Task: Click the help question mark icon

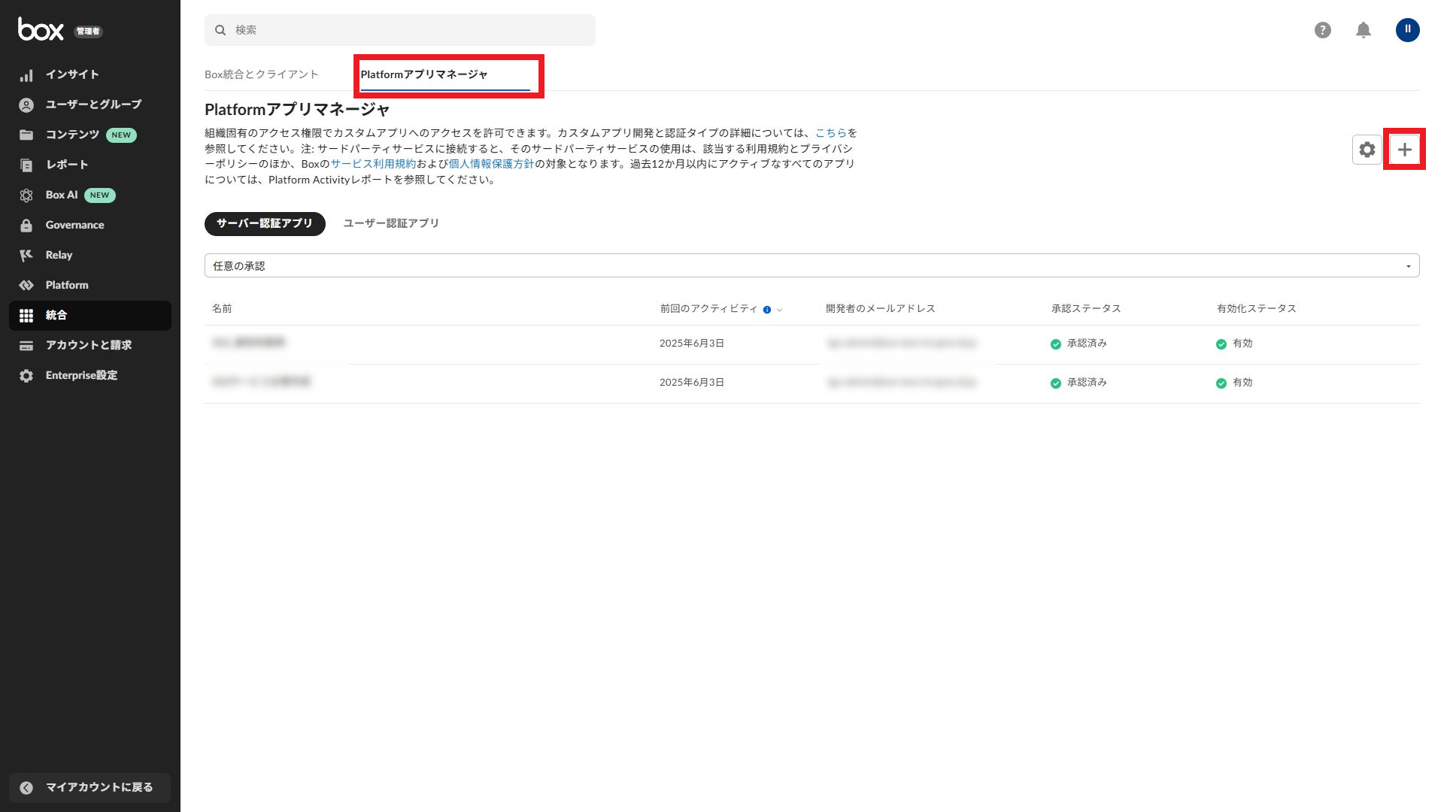Action: (x=1322, y=30)
